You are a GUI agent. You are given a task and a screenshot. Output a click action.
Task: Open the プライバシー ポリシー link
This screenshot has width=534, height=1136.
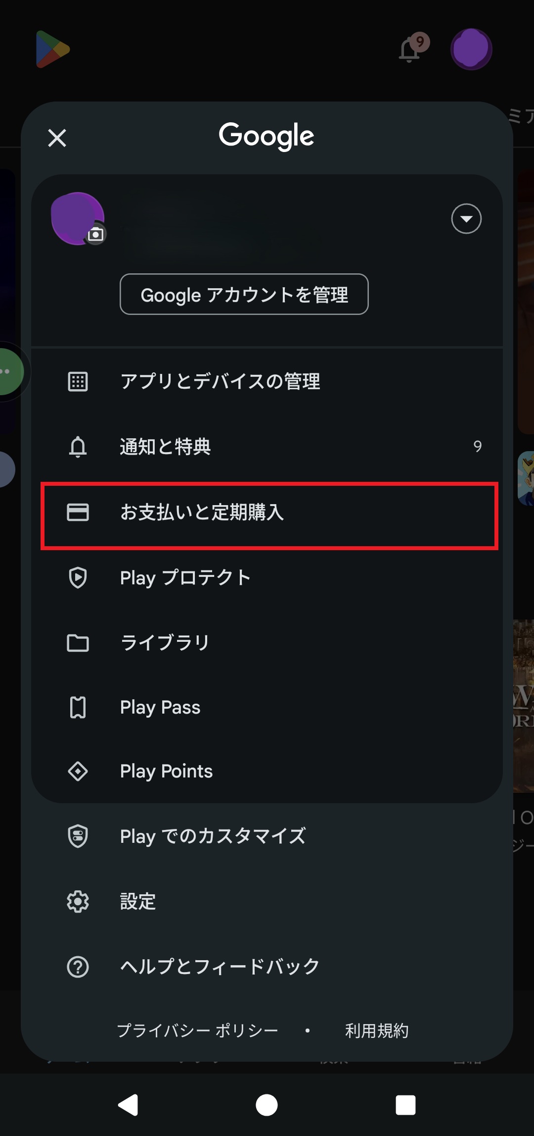(197, 1031)
